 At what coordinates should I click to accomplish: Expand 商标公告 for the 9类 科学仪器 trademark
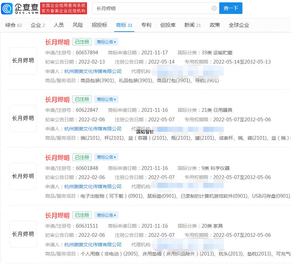point(106,157)
